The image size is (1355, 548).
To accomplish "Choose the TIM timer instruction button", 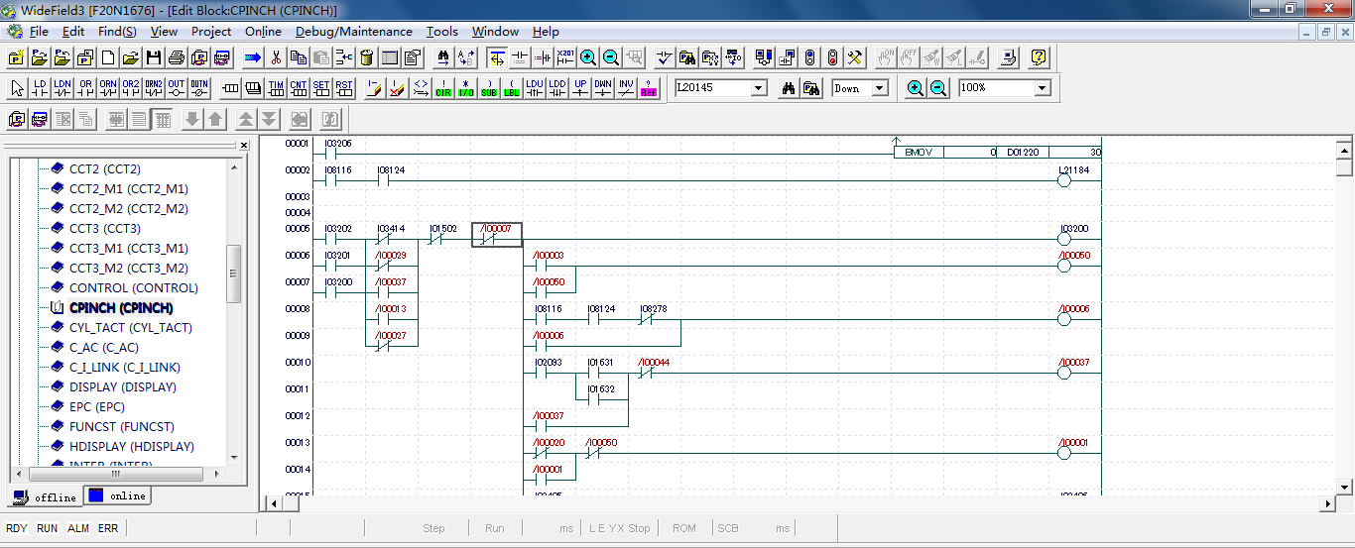I will click(x=276, y=88).
